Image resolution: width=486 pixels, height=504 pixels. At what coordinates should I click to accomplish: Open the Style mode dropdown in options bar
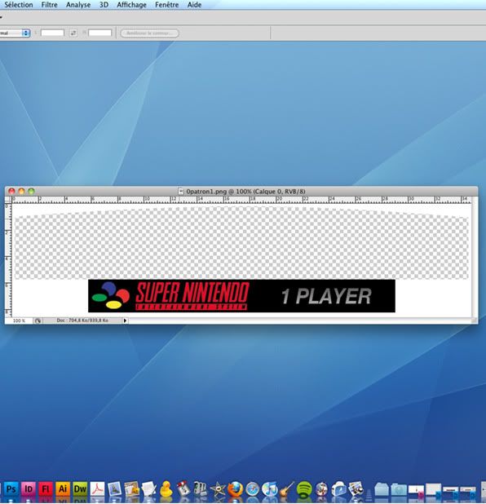pyautogui.click(x=15, y=33)
